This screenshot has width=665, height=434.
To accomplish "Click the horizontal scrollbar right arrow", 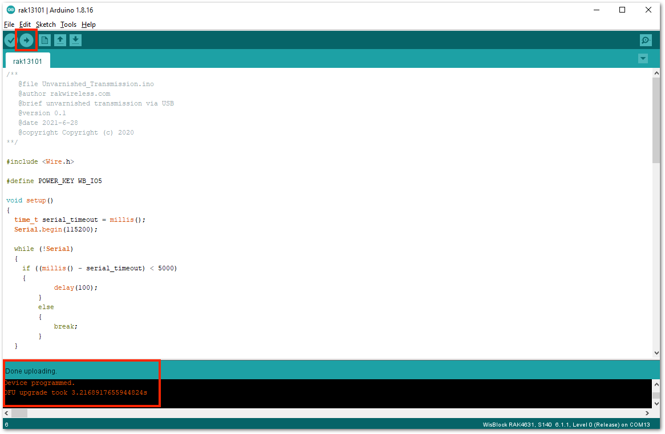I will click(x=647, y=413).
